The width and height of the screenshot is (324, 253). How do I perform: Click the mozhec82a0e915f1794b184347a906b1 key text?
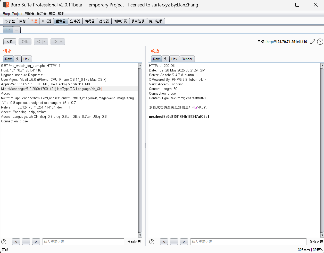tap(179, 116)
